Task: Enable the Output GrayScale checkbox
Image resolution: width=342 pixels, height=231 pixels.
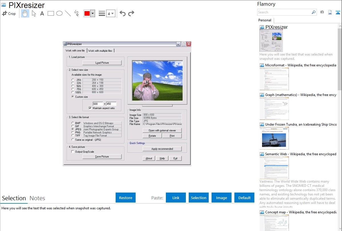Action: 73,152
